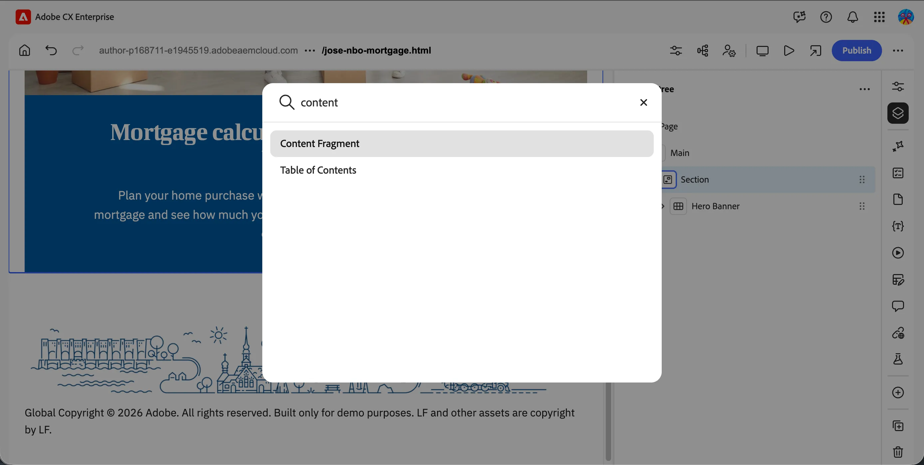Open the content tree layers panel icon
Screen dimensions: 924x465
pyautogui.click(x=898, y=113)
